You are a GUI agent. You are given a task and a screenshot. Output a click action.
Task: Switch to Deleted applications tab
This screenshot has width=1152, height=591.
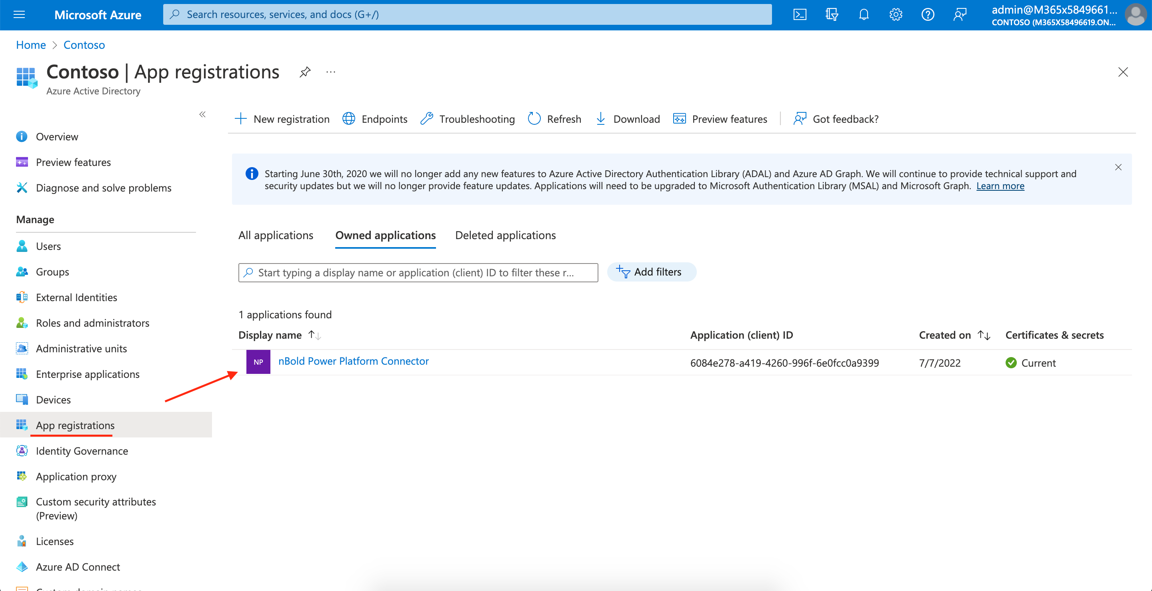(505, 235)
